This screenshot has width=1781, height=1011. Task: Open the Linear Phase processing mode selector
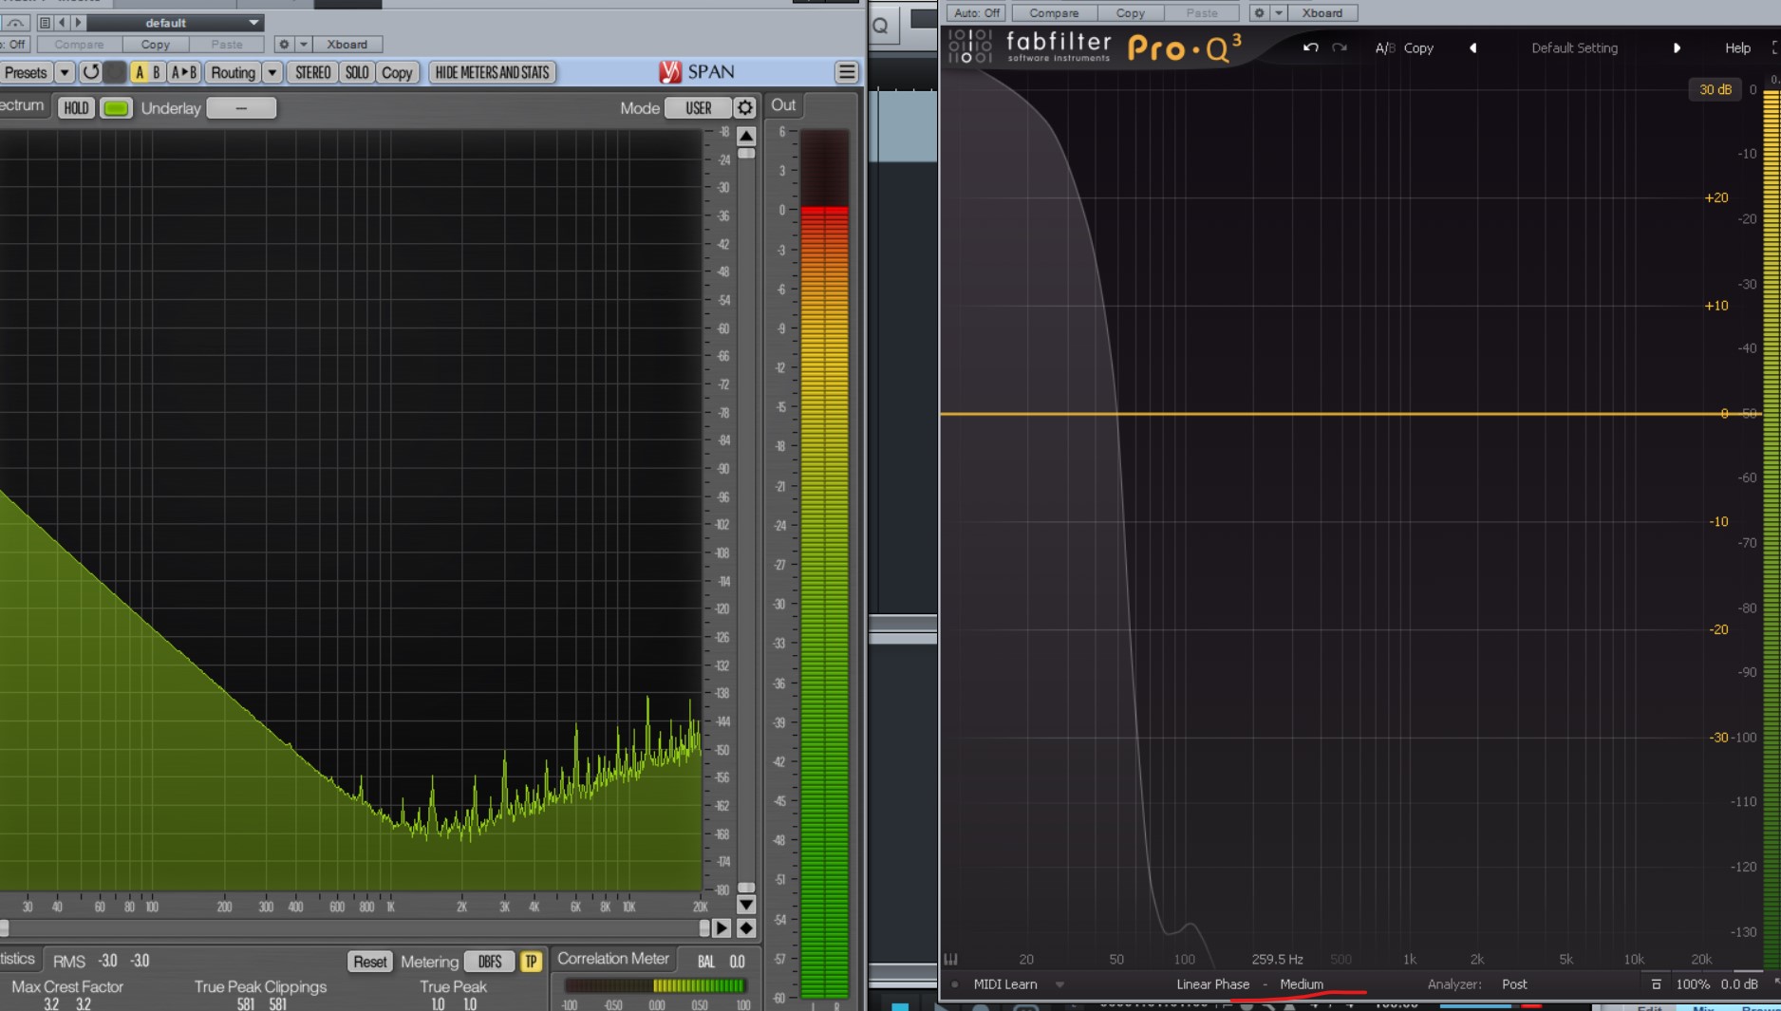coord(1212,984)
